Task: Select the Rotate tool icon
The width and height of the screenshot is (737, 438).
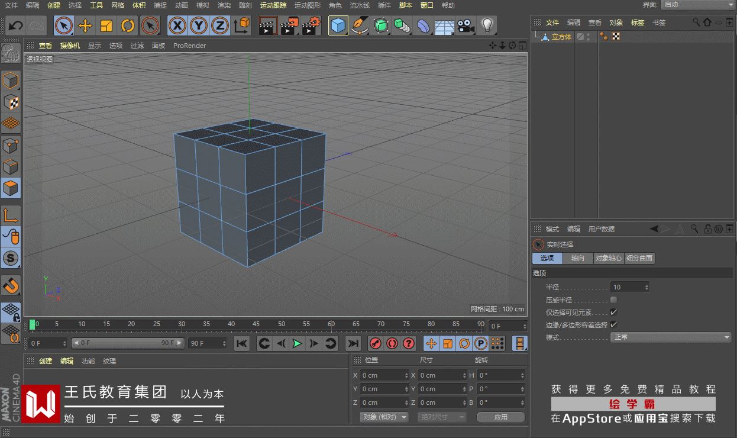Action: point(128,25)
